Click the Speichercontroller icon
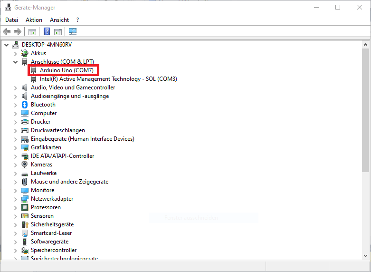This screenshot has width=371, height=272. pos(25,250)
